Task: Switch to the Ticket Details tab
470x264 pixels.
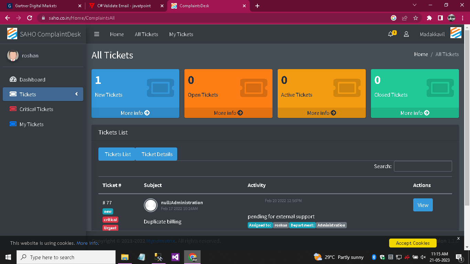Action: tap(157, 154)
